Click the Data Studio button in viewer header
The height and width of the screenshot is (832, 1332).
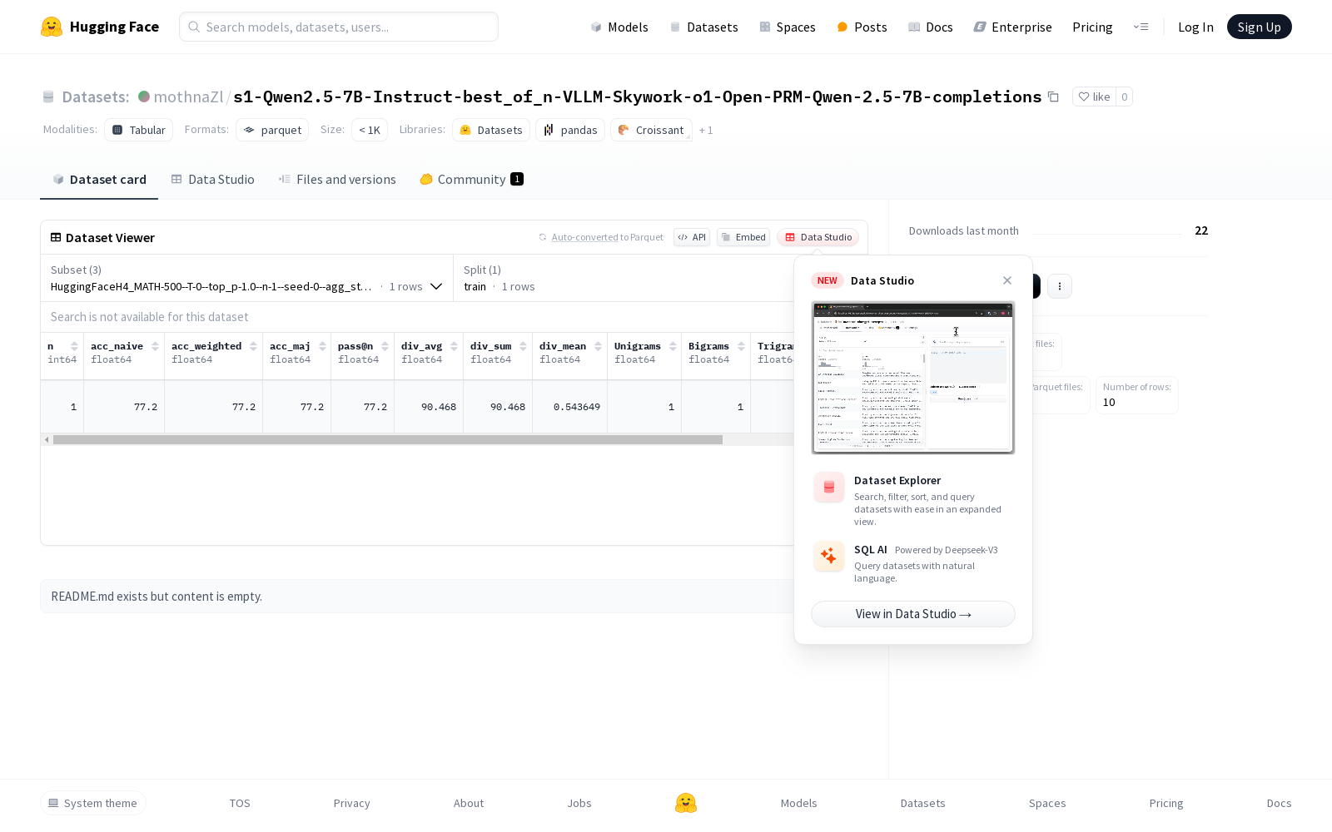pos(818,237)
